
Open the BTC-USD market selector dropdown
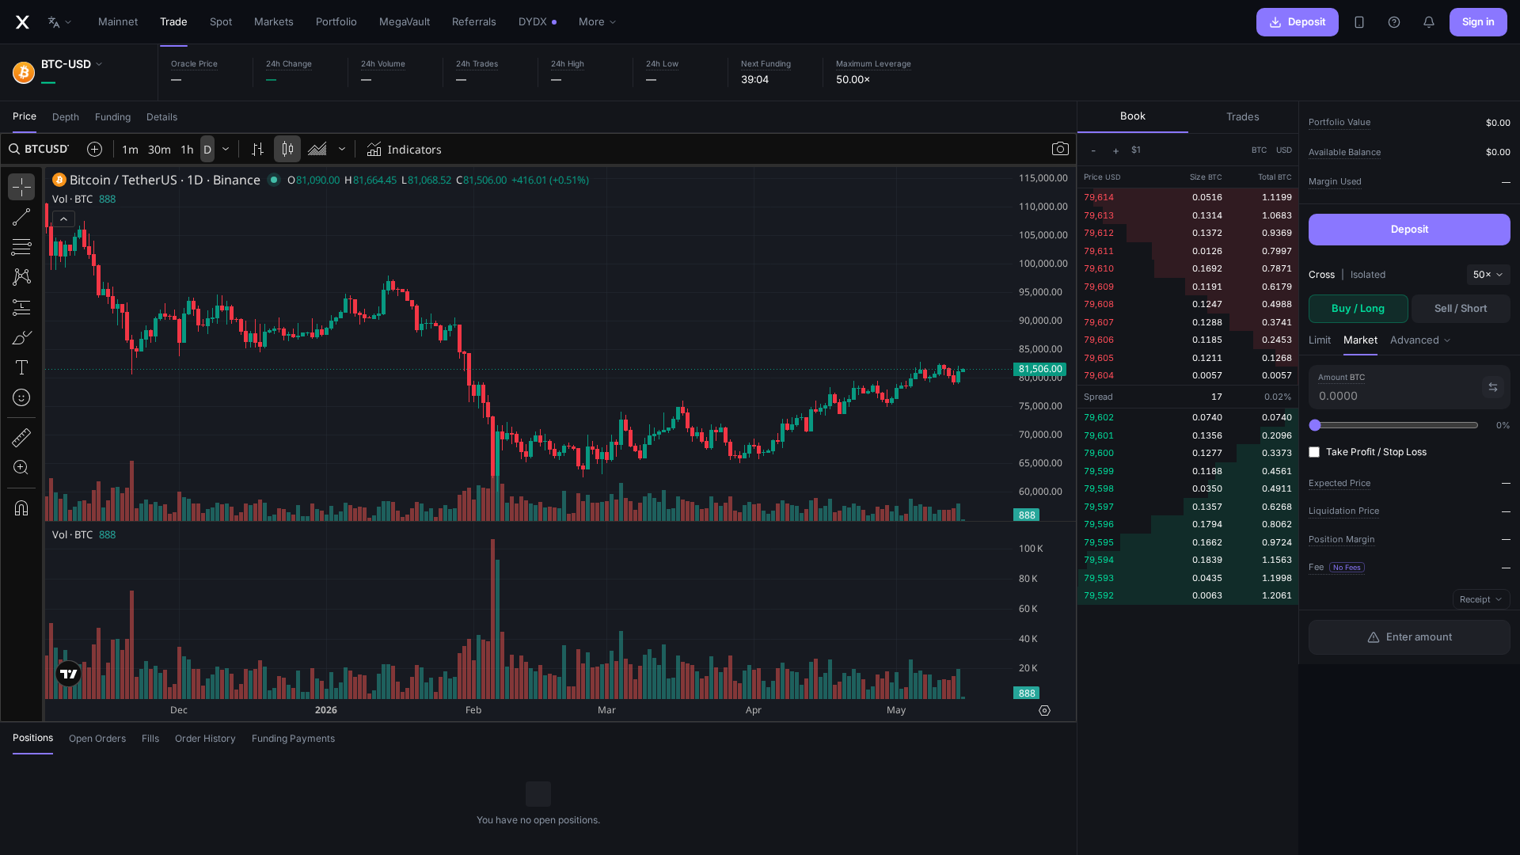pyautogui.click(x=72, y=64)
